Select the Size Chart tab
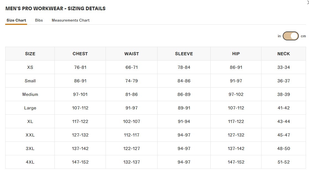 [x=16, y=20]
